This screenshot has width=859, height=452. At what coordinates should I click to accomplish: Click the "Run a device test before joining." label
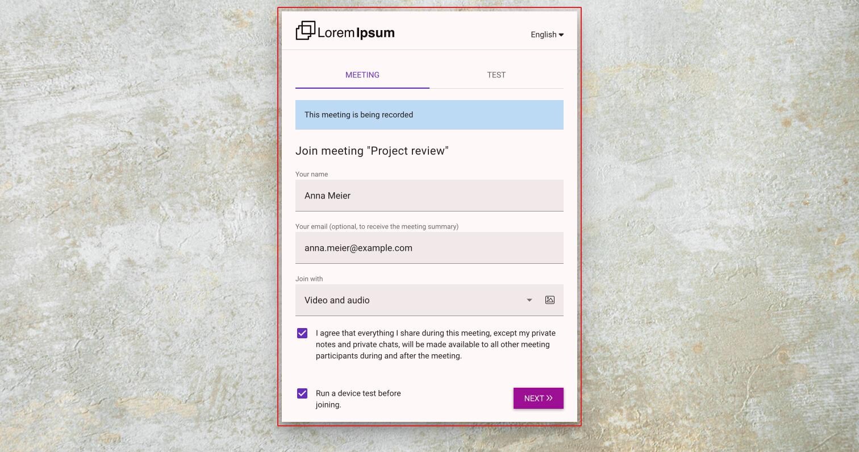coord(358,399)
